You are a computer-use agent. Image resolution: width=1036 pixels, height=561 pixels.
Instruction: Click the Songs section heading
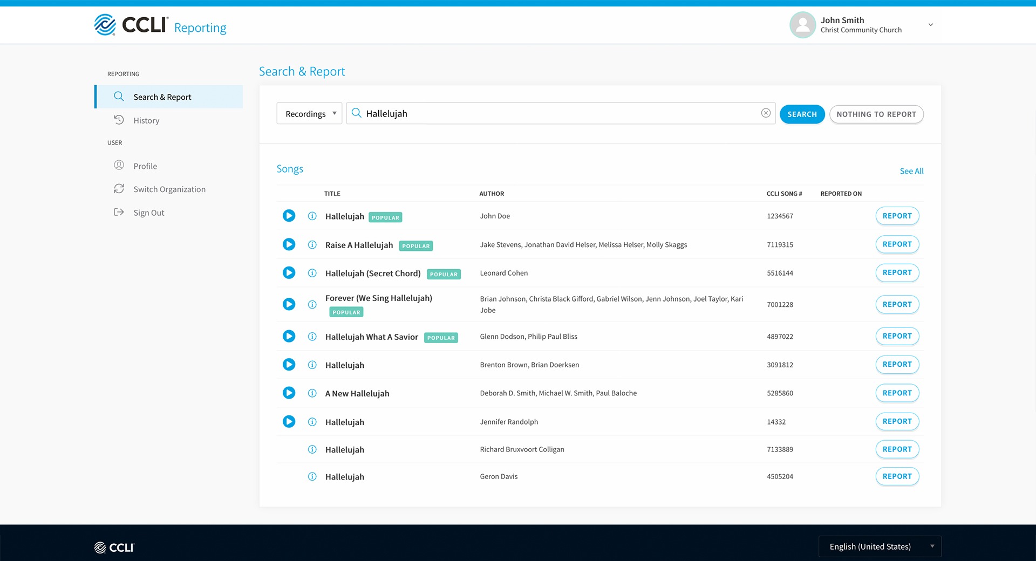pos(290,169)
